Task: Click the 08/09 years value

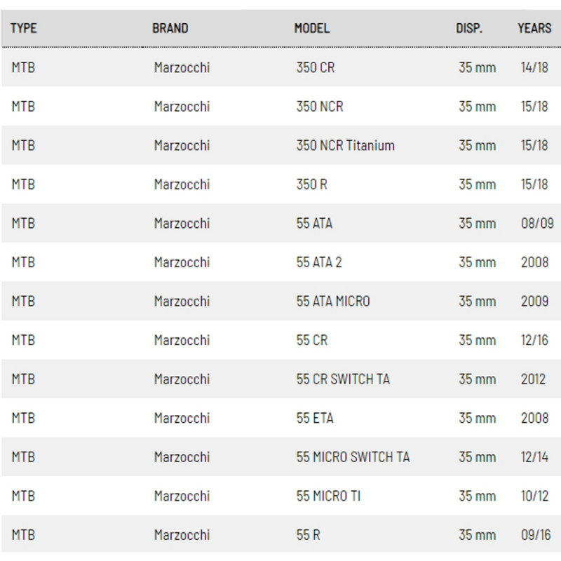Action: point(538,224)
